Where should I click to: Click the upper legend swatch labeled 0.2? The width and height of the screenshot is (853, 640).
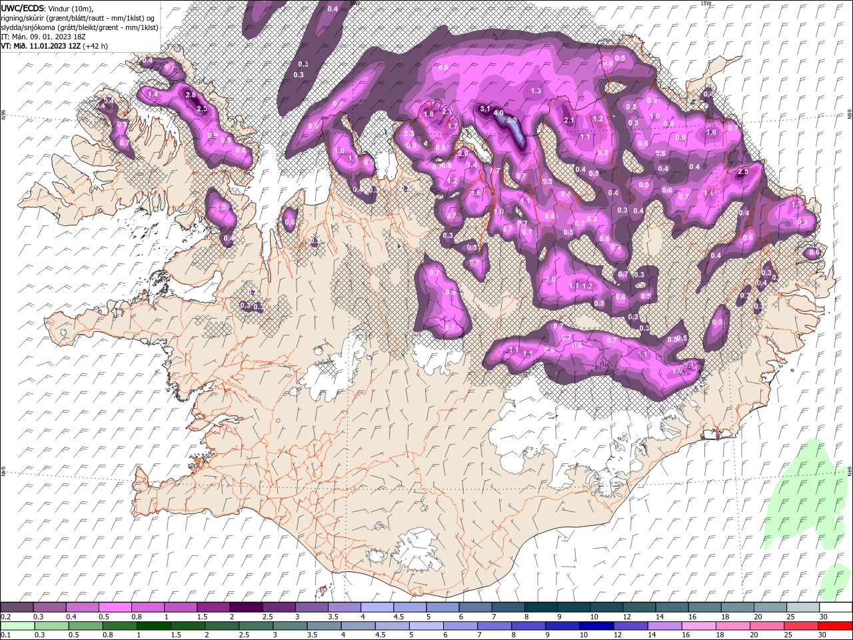coord(17,607)
